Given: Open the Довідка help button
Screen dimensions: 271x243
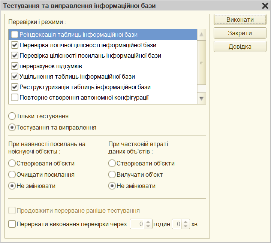Looking at the screenshot, I should coord(240,46).
